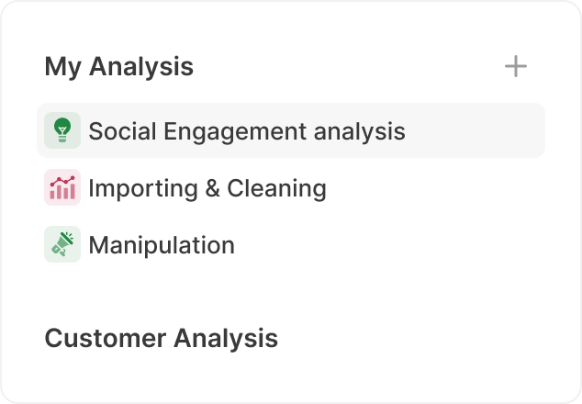This screenshot has height=404, width=582.
Task: Open Social Engagement analysis
Action: [x=246, y=131]
